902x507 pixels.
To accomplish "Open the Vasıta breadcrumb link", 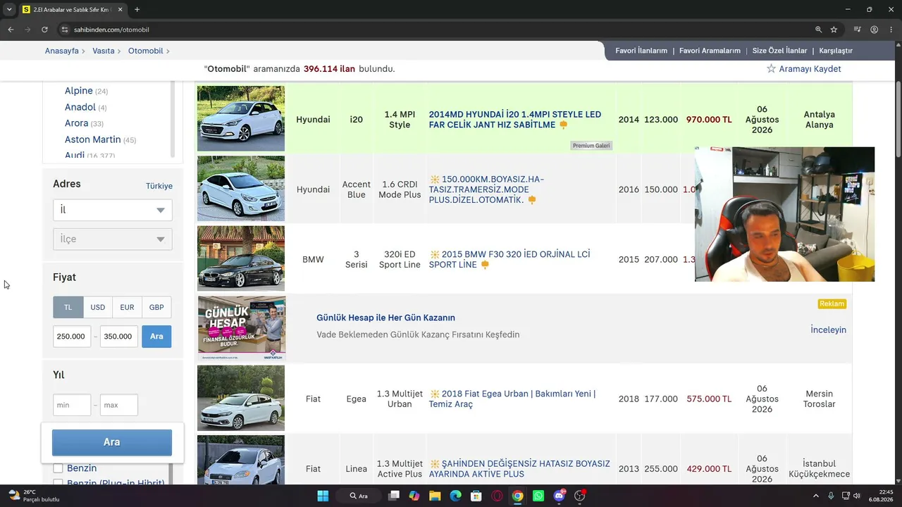I will (104, 51).
